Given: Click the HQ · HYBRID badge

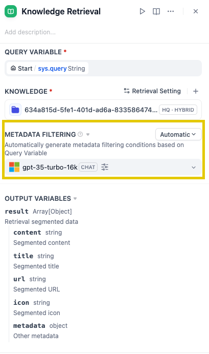Looking at the screenshot, I should pos(178,110).
